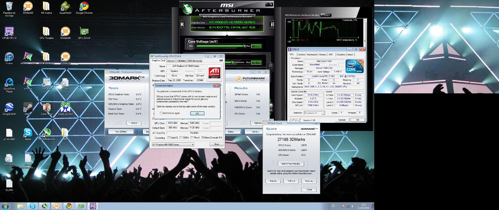Click the To Excel button
Viewport: 499px width, 210px height.
291,181
